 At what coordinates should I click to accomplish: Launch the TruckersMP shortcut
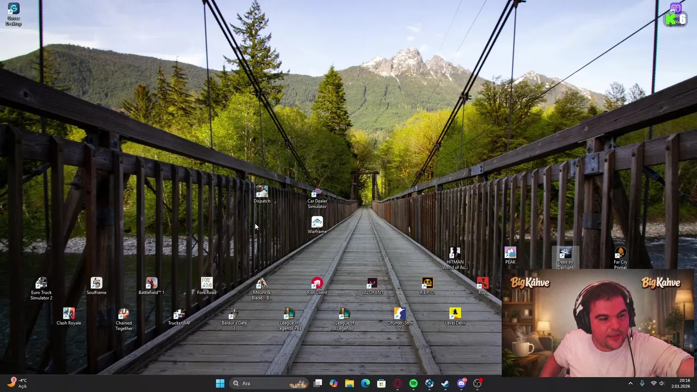179,317
